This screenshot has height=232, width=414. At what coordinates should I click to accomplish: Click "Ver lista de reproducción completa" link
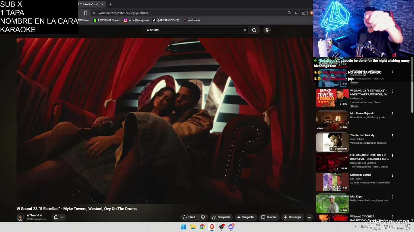click(368, 143)
